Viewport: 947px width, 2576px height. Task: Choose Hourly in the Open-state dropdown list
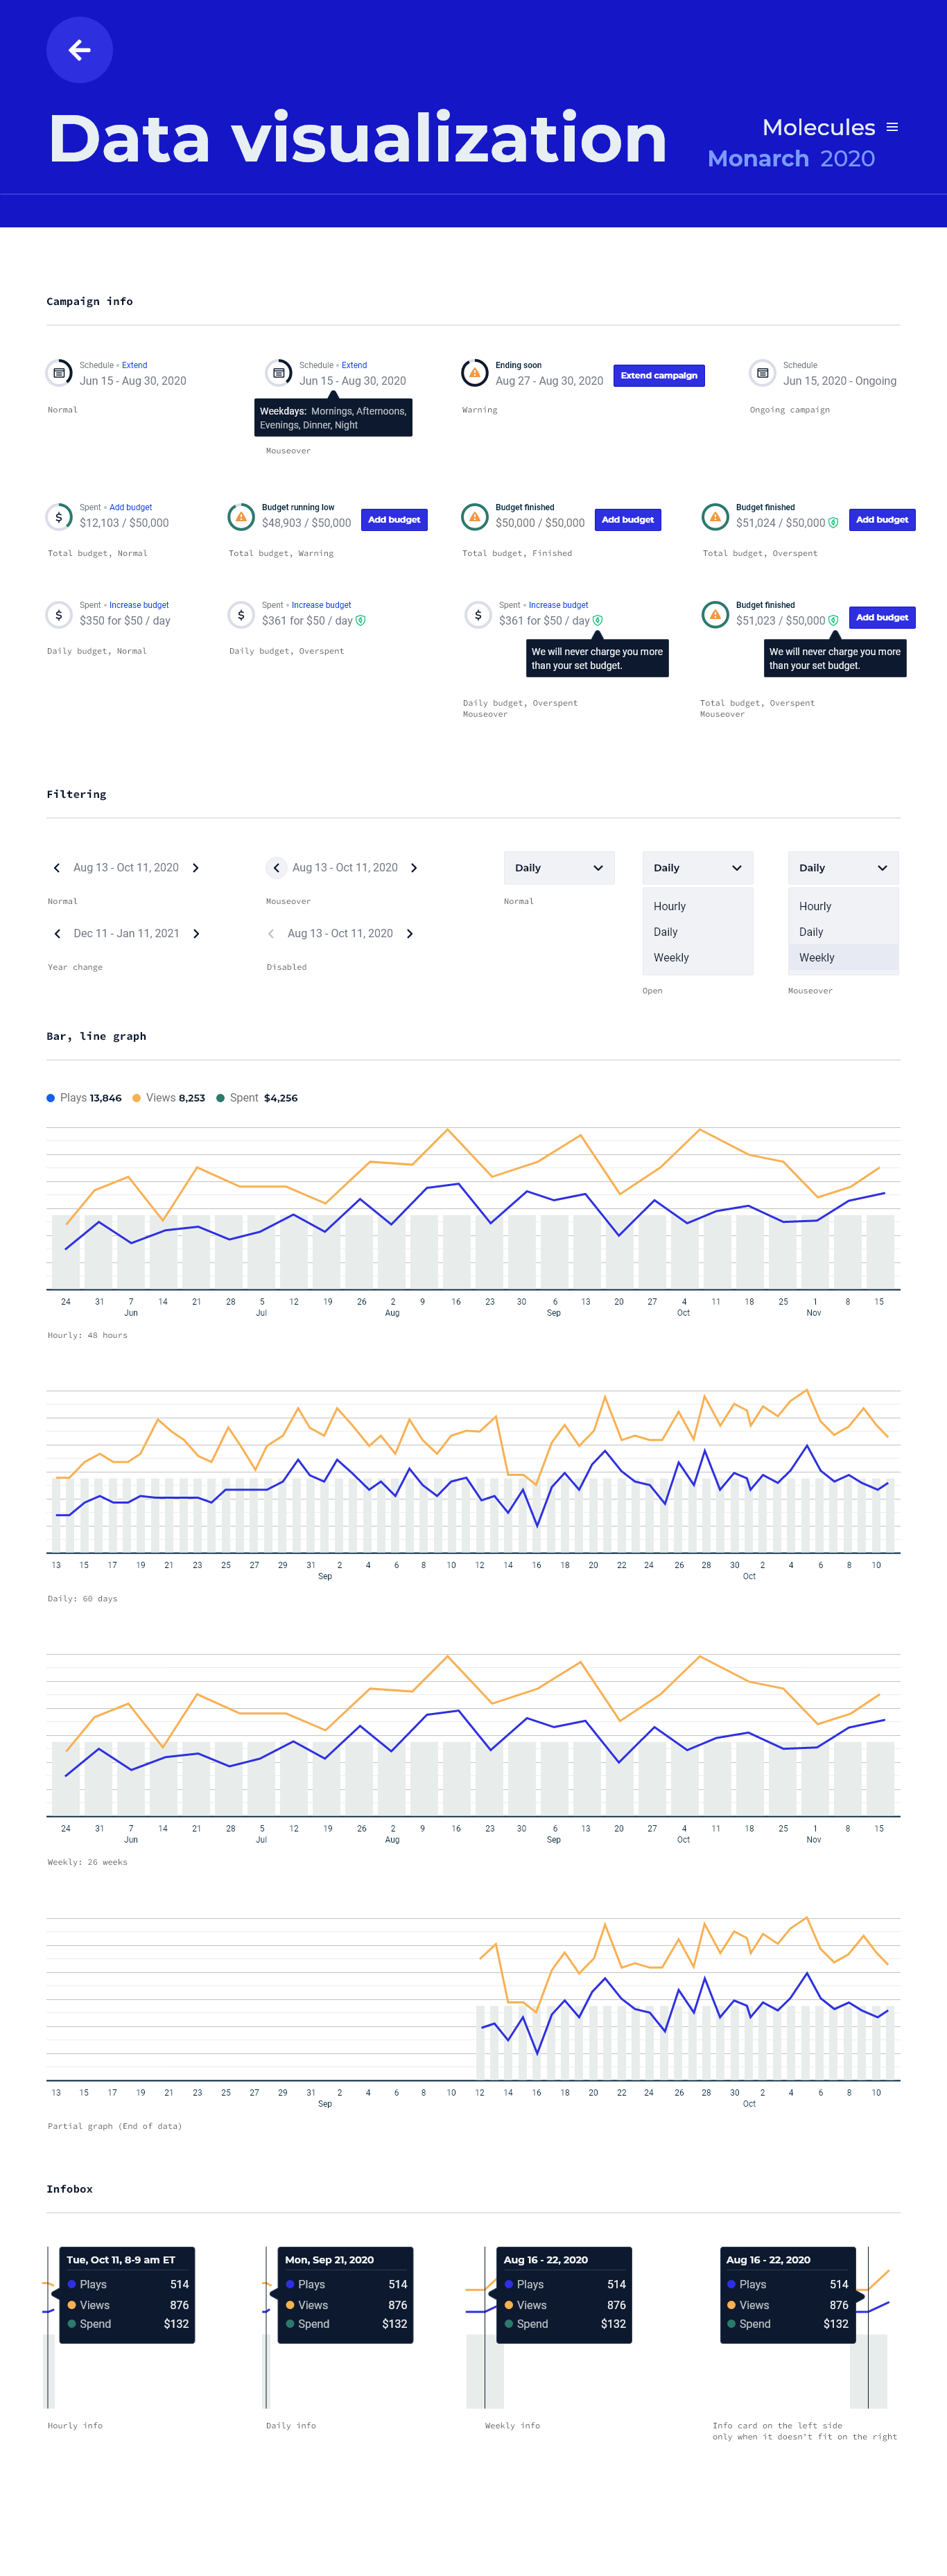coord(670,906)
